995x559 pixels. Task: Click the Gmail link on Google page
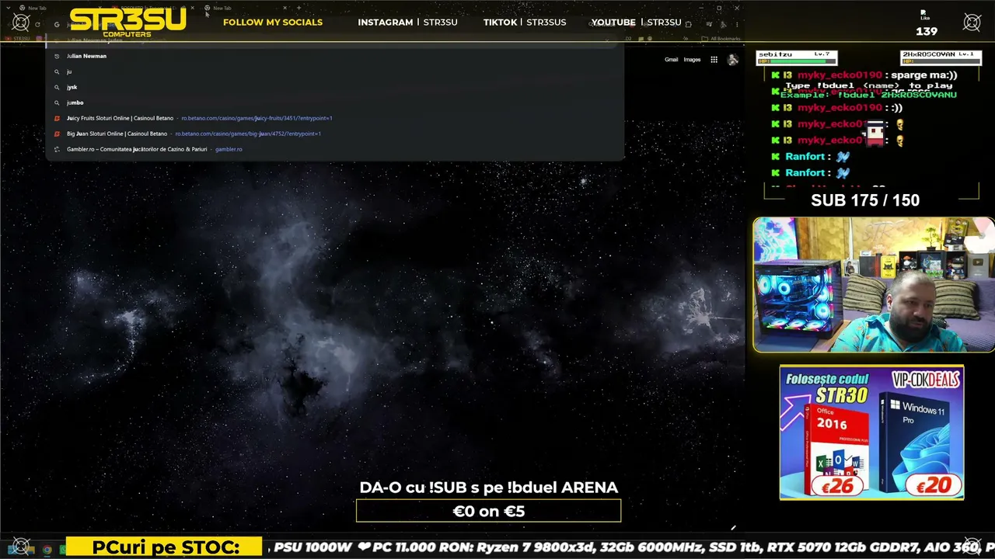click(671, 60)
